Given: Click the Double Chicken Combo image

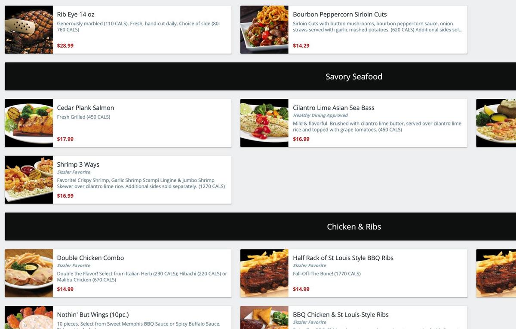Looking at the screenshot, I should pos(29,273).
